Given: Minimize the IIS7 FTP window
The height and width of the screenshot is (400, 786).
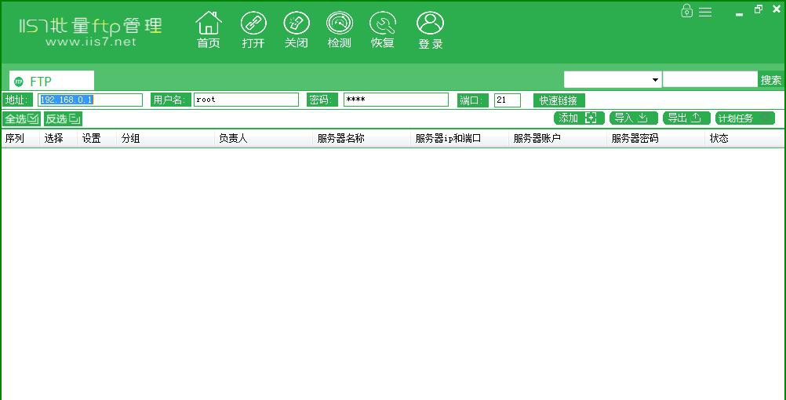Looking at the screenshot, I should pos(739,14).
